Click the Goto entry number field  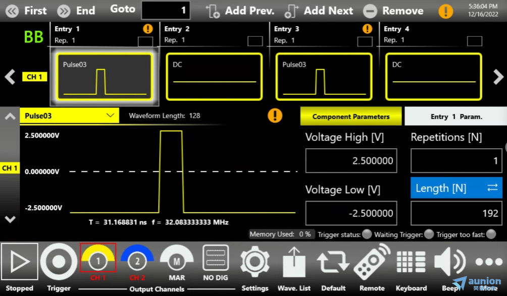tap(166, 10)
